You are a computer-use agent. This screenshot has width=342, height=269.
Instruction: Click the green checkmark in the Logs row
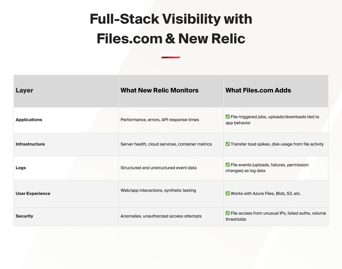click(228, 165)
